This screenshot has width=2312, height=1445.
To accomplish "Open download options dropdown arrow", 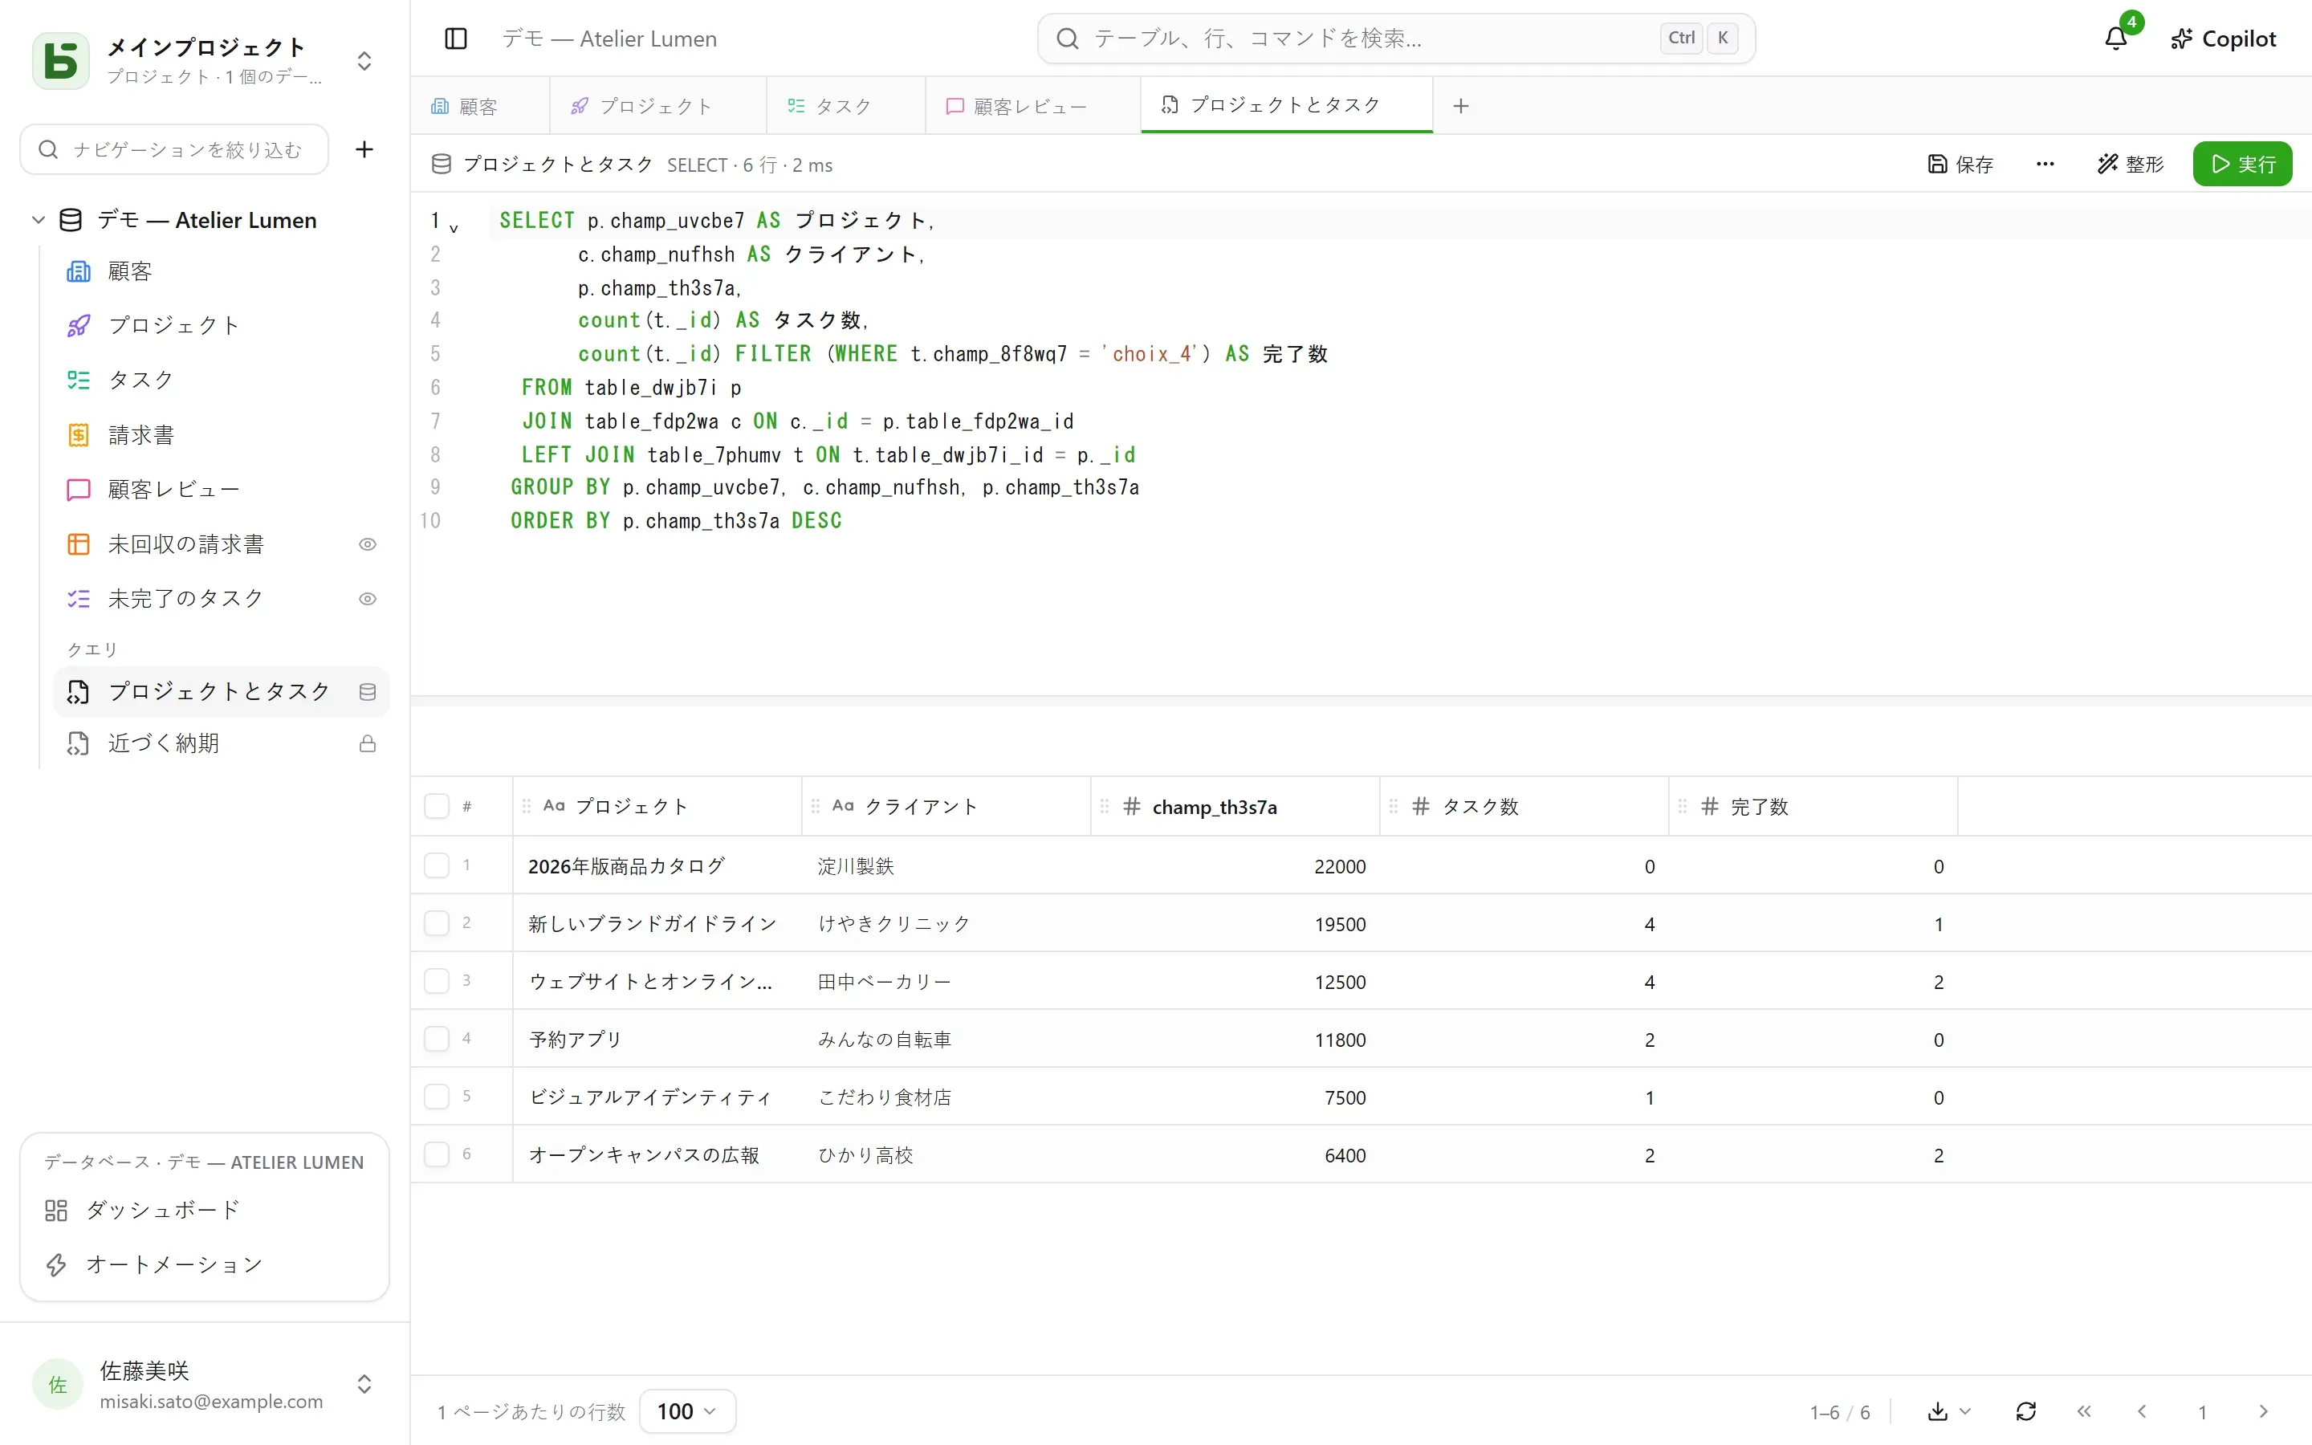I will (x=1965, y=1411).
